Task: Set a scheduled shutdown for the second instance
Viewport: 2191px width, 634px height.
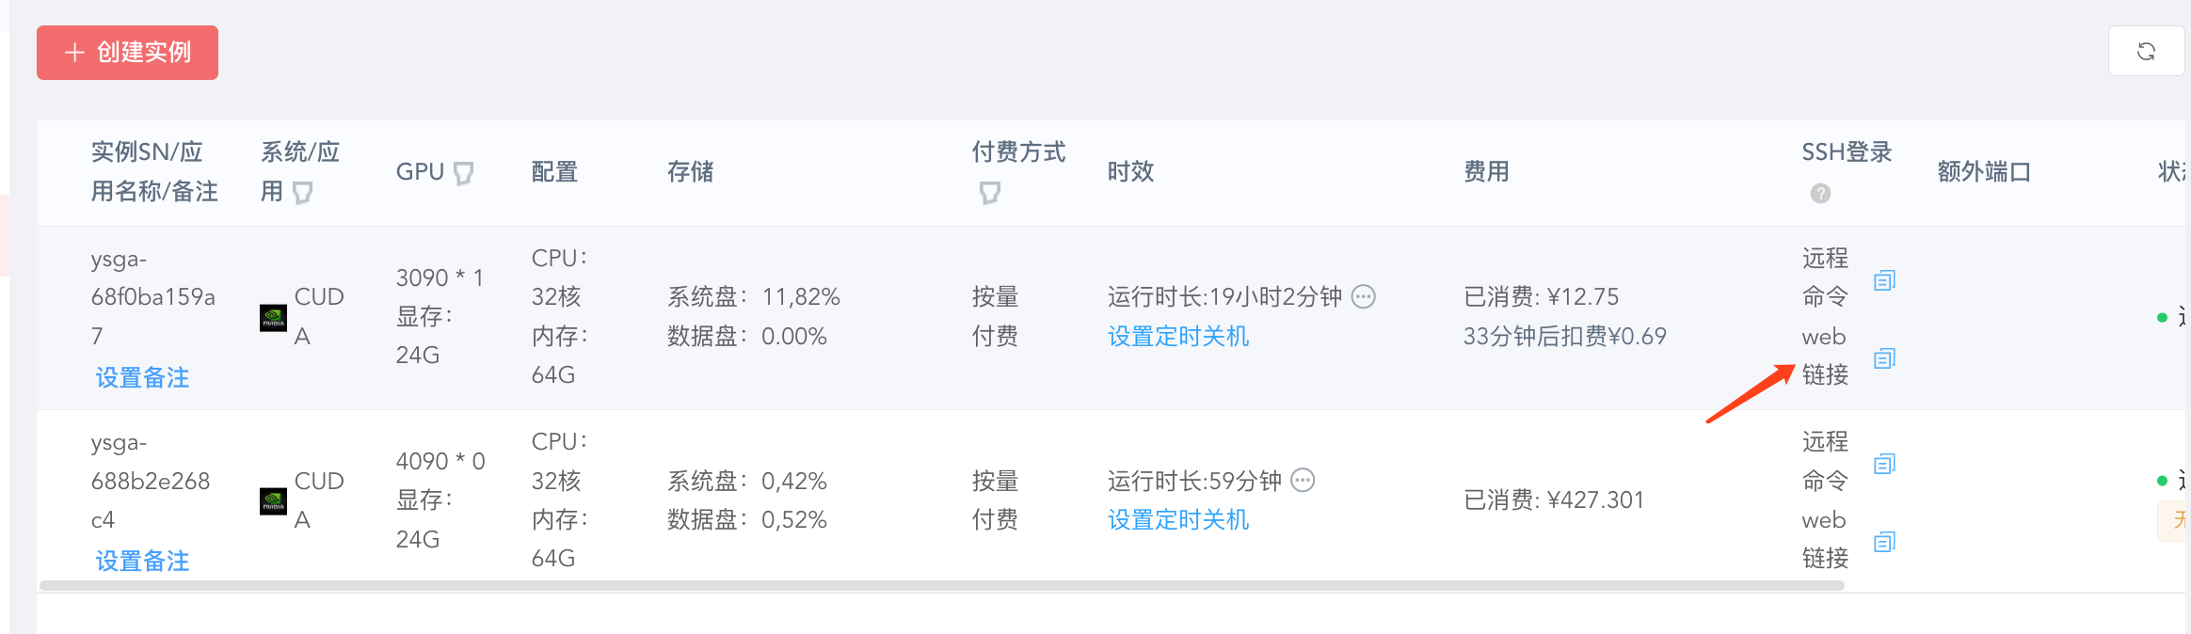Action: [x=1178, y=519]
